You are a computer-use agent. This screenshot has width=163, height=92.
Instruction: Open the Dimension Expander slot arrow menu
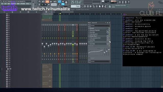(89, 30)
